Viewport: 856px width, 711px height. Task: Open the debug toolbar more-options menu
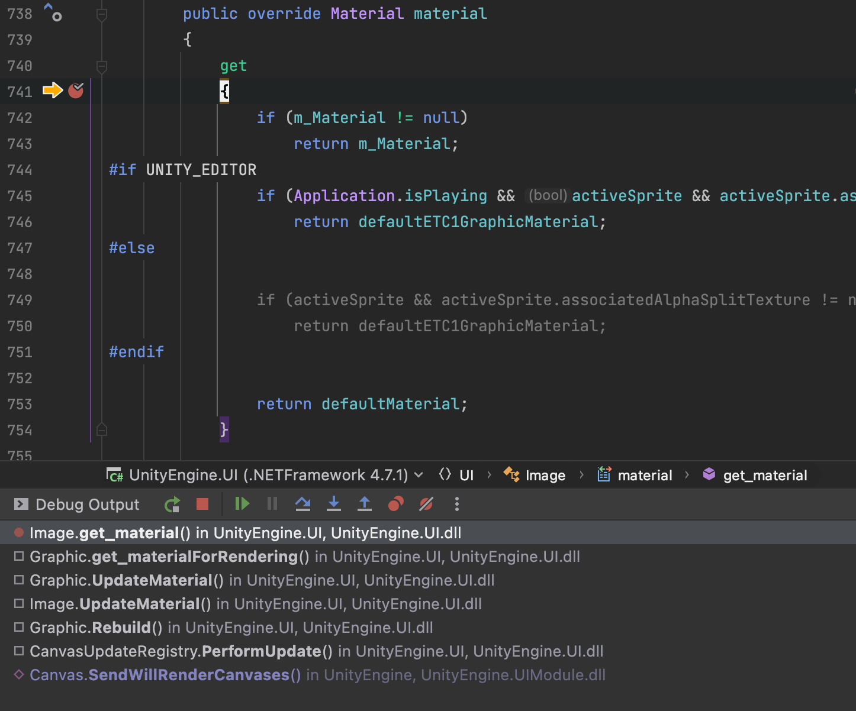[456, 504]
